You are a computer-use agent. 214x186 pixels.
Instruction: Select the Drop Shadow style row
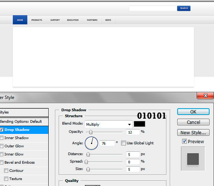[24, 130]
